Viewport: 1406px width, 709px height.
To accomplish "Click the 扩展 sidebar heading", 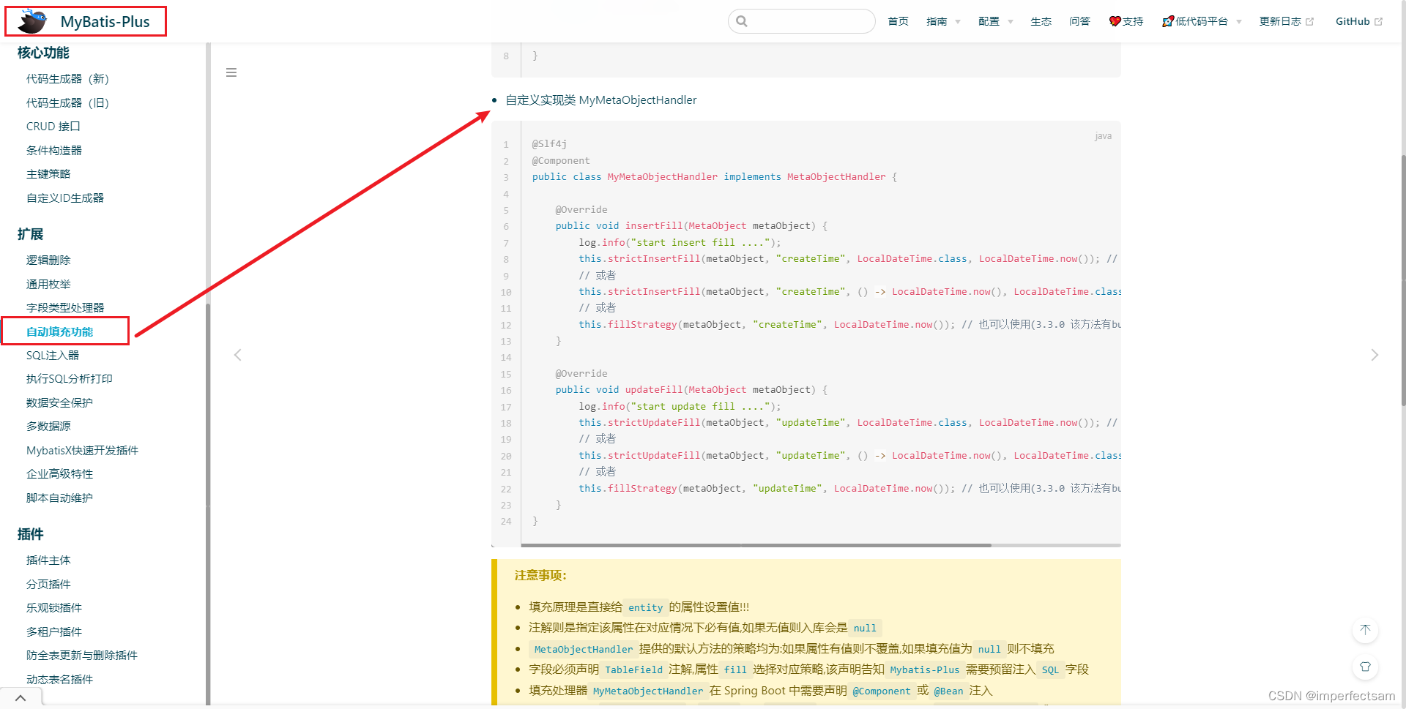I will click(31, 234).
